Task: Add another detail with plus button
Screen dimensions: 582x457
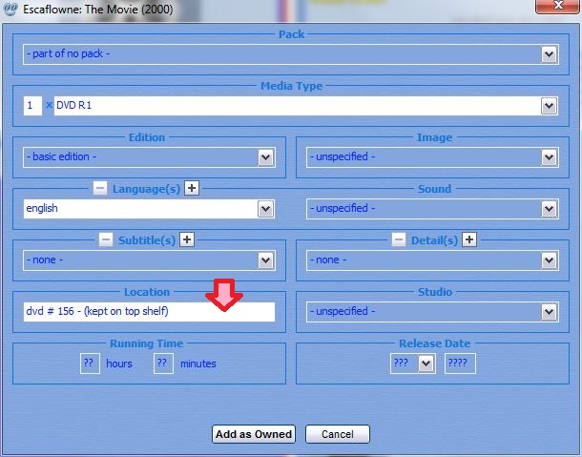Action: click(x=469, y=239)
